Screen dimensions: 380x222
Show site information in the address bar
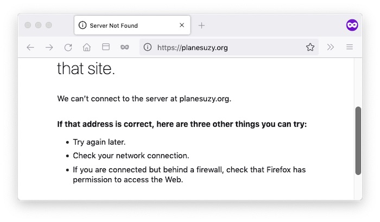click(x=147, y=47)
